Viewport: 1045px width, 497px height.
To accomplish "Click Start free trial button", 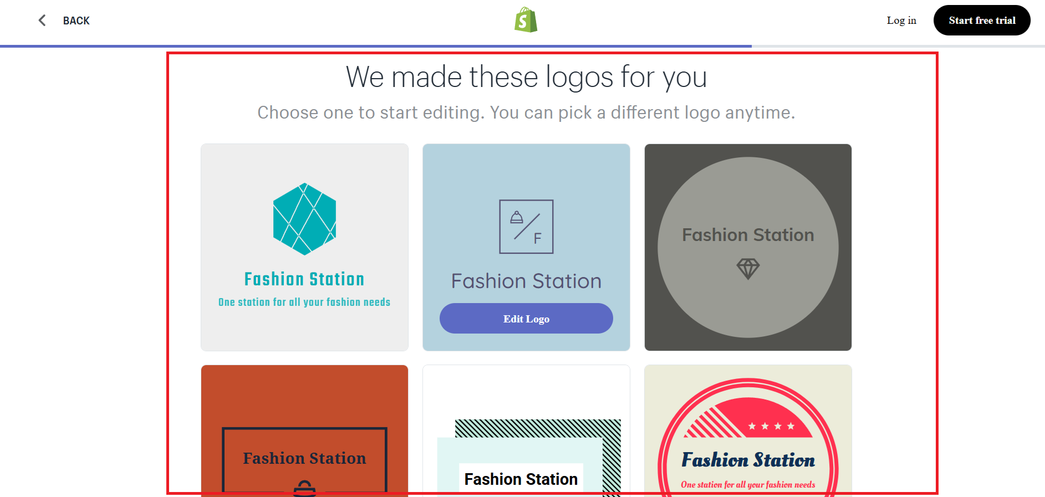I will 981,21.
